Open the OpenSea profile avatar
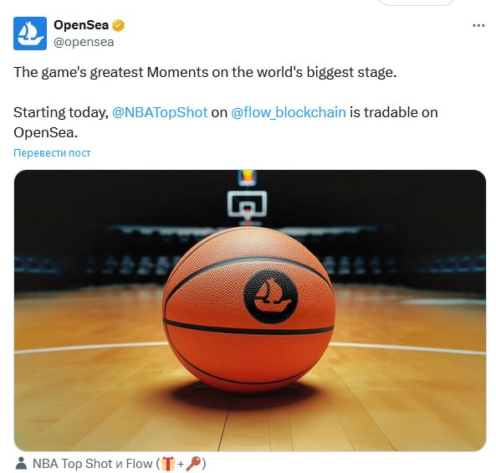 tap(30, 33)
